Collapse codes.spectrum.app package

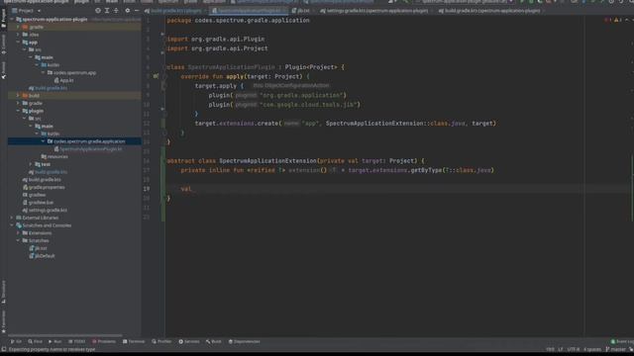pyautogui.click(x=43, y=72)
